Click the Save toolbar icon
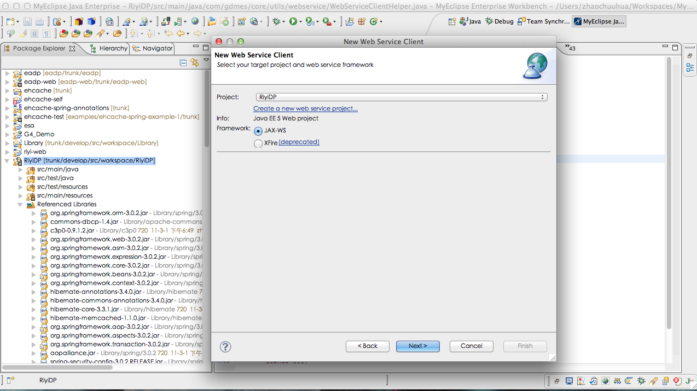 point(27,22)
